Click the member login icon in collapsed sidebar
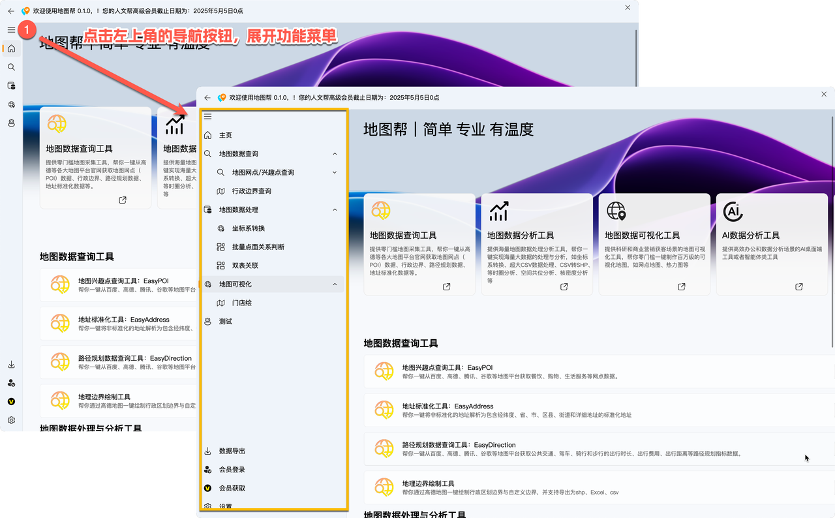The height and width of the screenshot is (518, 835). point(11,383)
